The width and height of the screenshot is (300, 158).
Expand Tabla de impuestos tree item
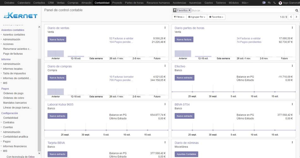(x=14, y=73)
